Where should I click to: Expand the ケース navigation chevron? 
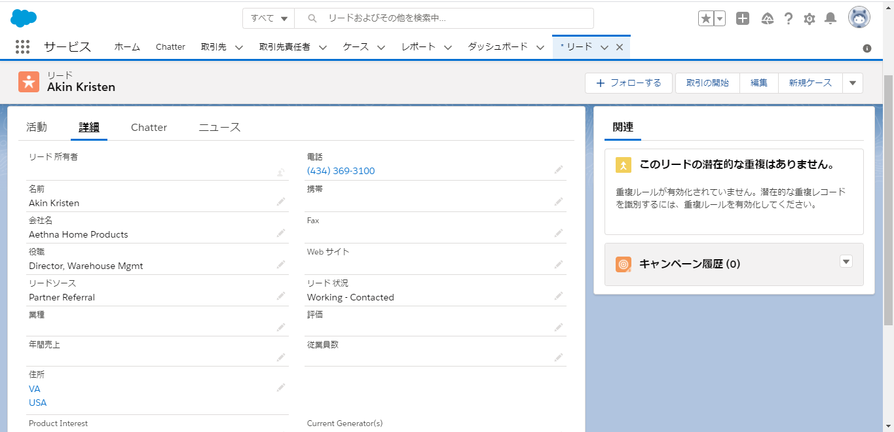[x=381, y=47]
